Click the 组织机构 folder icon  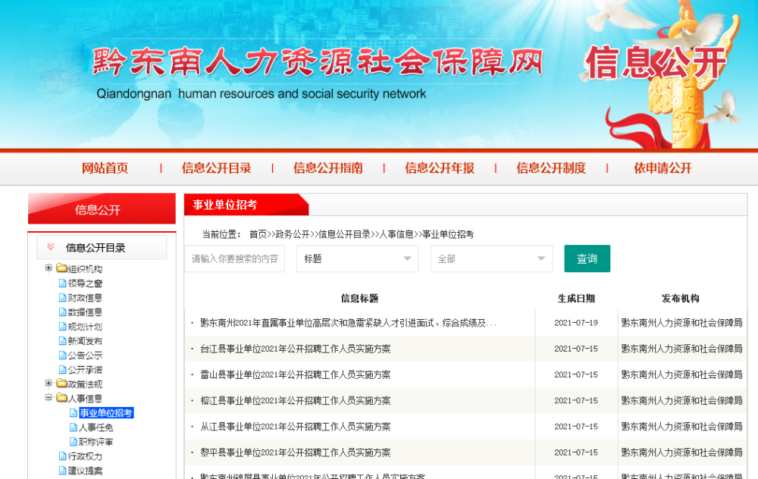61,268
